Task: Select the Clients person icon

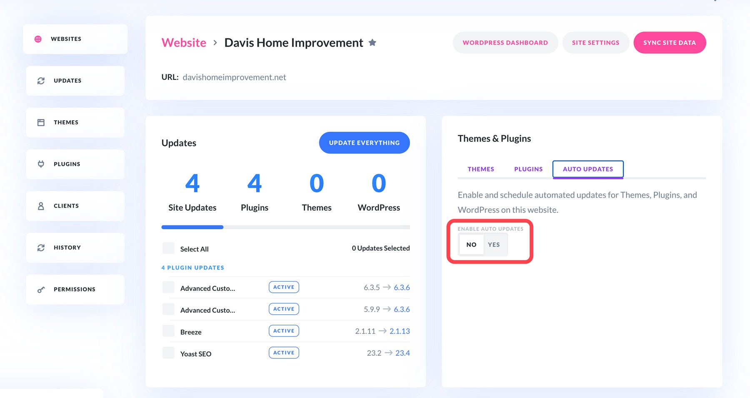Action: 40,205
